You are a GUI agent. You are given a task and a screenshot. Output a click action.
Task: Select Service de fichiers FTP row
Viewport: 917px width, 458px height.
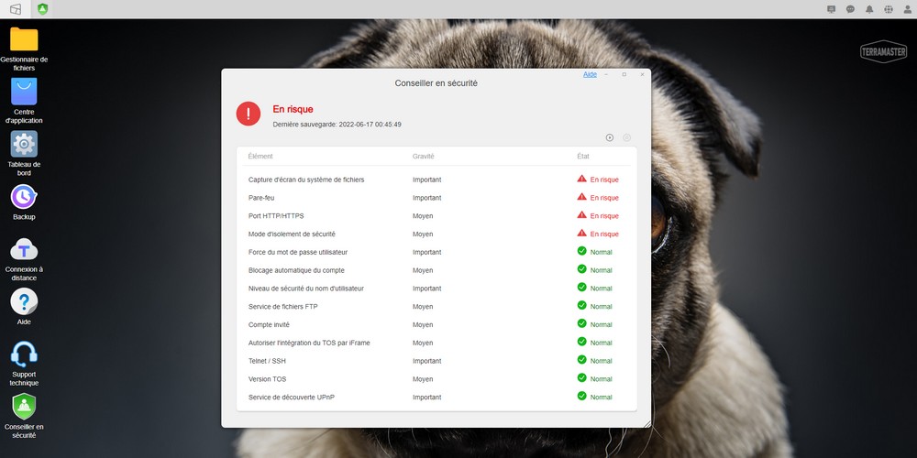pos(436,307)
